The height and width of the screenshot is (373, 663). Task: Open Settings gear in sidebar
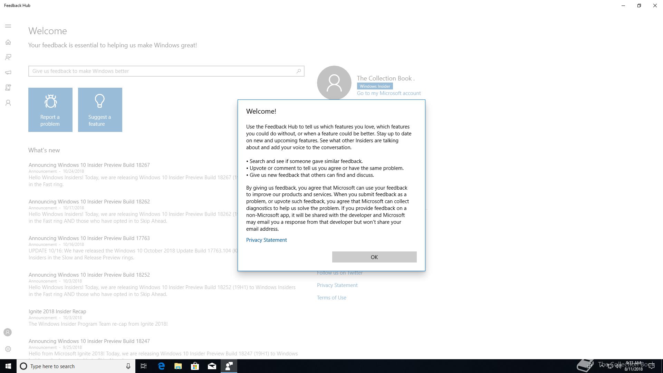[8, 349]
